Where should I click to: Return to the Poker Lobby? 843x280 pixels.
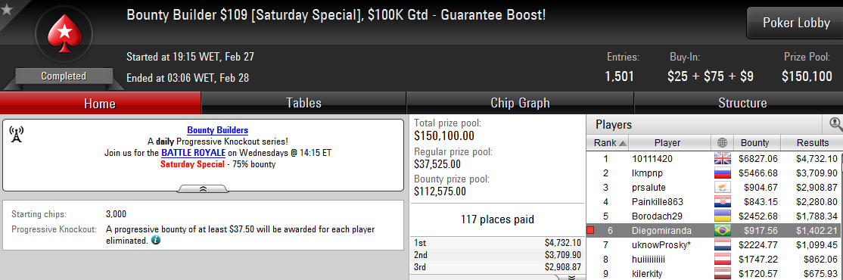point(795,23)
